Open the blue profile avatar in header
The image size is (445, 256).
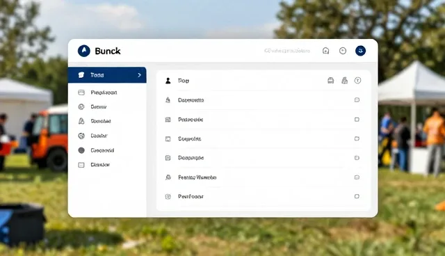pos(360,51)
